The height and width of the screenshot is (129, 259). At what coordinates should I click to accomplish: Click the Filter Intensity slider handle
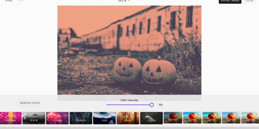(x=152, y=105)
